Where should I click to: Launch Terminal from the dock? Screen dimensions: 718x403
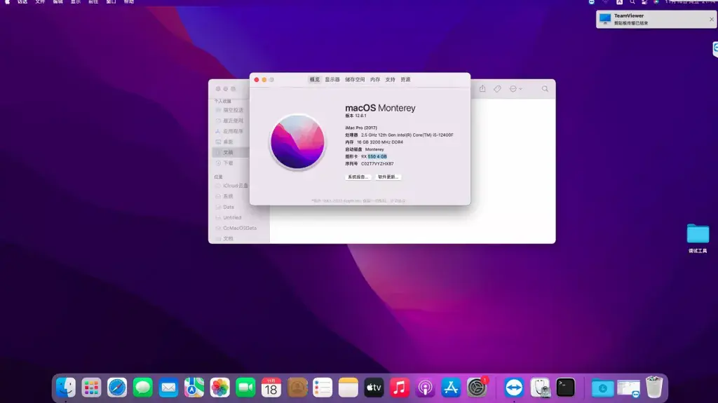pyautogui.click(x=566, y=388)
